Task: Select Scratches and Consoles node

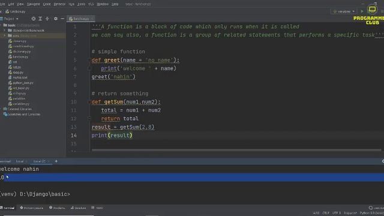Action: pyautogui.click(x=22, y=115)
